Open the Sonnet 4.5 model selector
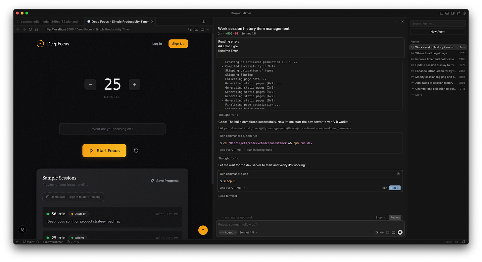This screenshot has height=262, width=482. pos(248,232)
